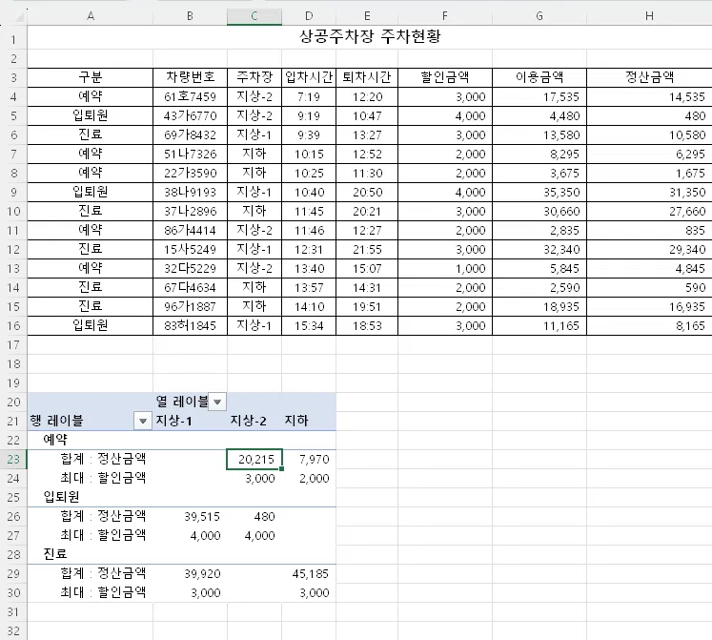The width and height of the screenshot is (712, 640).
Task: Select the pivot value 39,920
Action: click(191, 573)
